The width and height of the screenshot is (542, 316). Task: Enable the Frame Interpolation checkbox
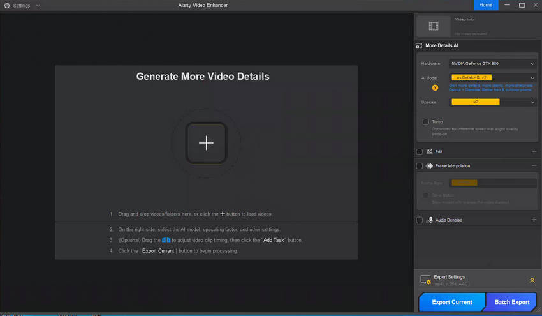[420, 166]
